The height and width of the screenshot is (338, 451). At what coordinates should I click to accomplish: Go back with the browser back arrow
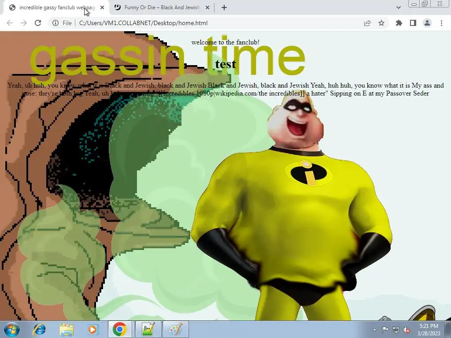pos(10,23)
